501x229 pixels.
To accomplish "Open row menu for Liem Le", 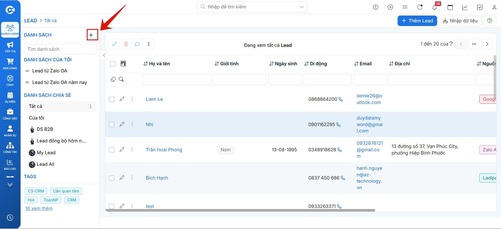I will [x=132, y=99].
